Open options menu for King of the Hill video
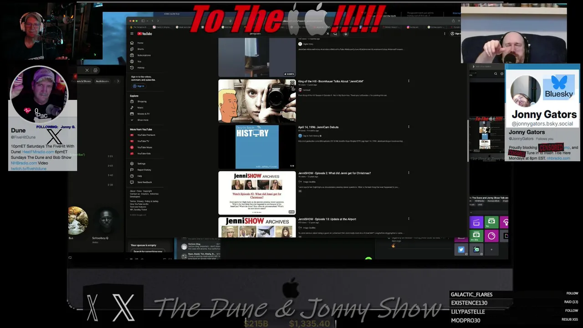Screen dimensions: 583x328 click(x=409, y=81)
